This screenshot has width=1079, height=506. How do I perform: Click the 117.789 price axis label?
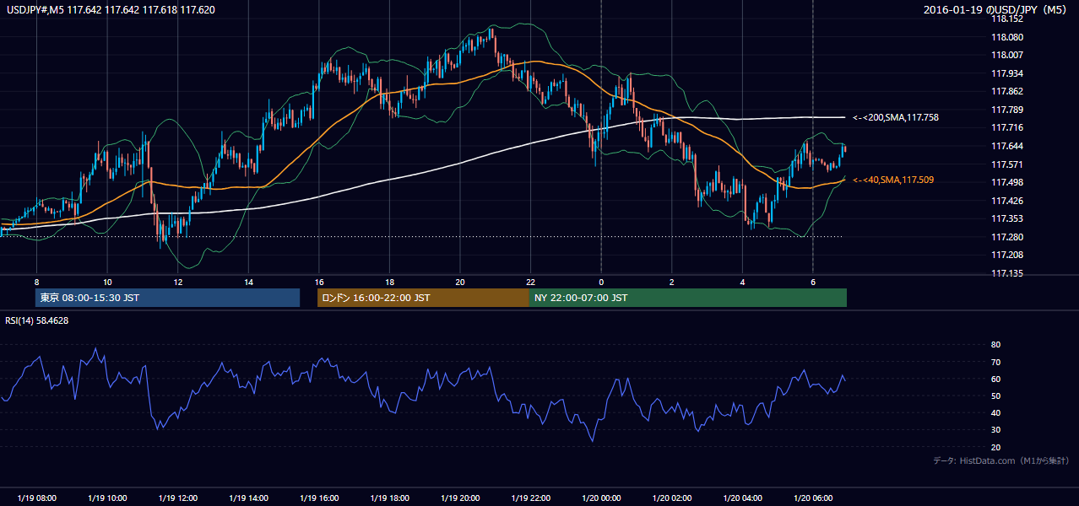[1007, 110]
